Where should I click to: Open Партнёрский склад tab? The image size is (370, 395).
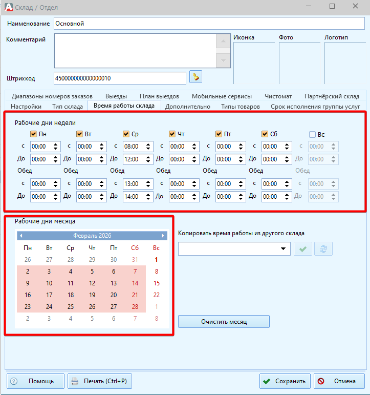pos(332,96)
